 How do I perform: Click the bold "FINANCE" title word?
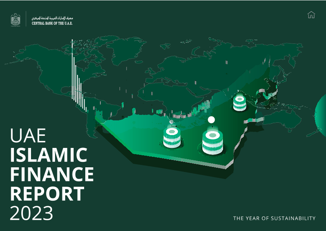pos(52,174)
